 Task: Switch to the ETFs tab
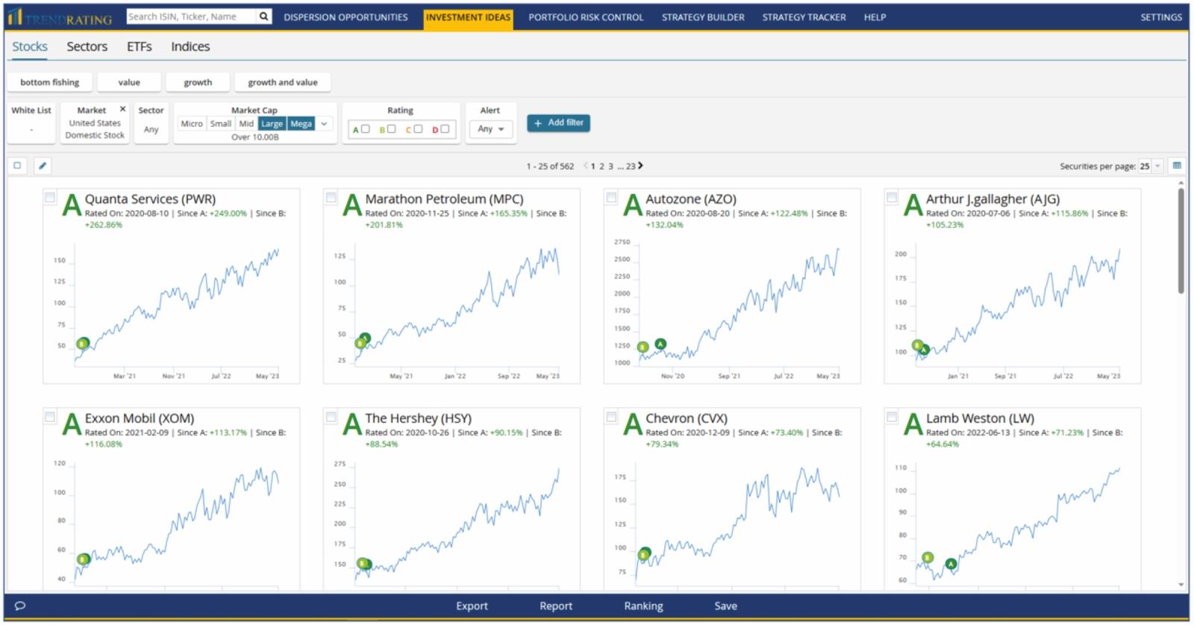tap(140, 46)
